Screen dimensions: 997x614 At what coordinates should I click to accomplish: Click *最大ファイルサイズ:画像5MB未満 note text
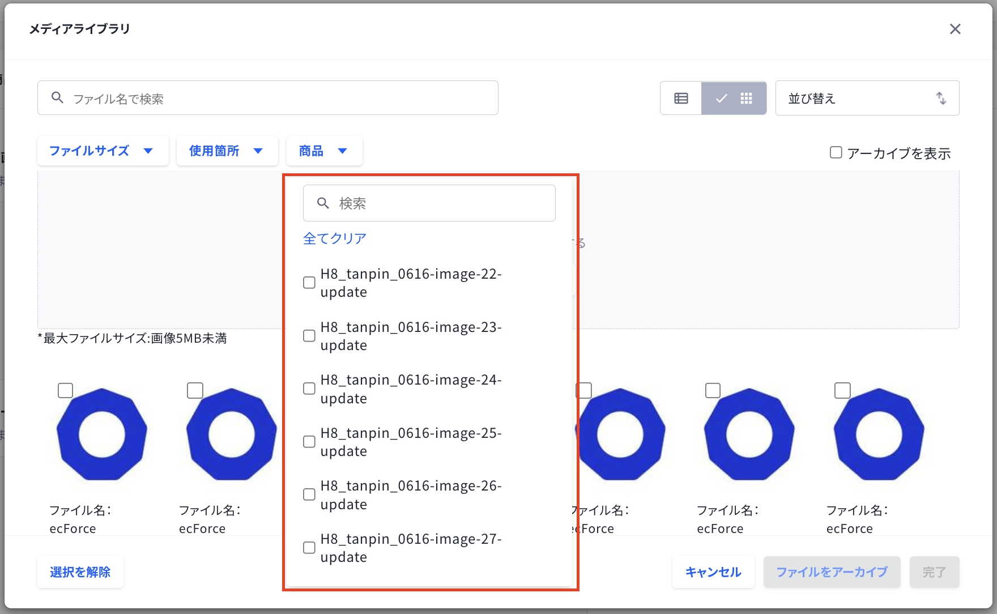133,338
